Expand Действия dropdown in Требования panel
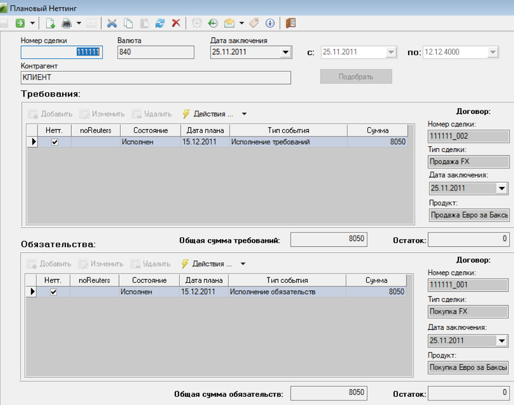 click(244, 114)
